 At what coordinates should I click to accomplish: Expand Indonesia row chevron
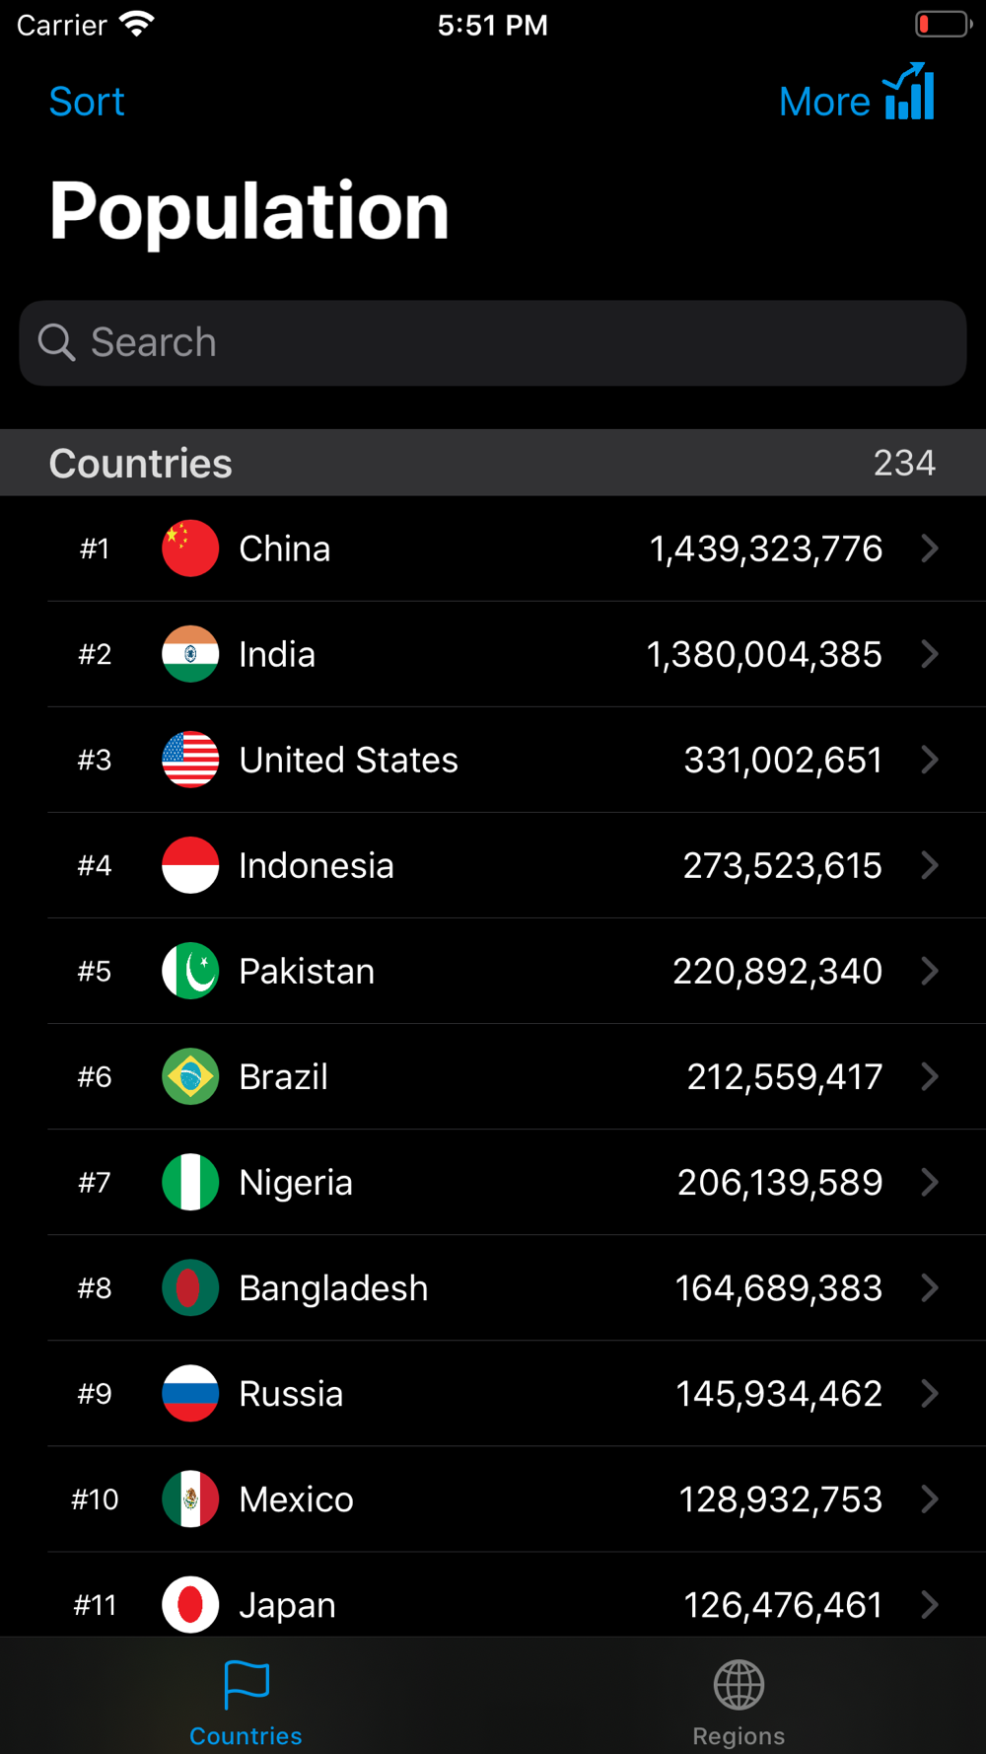point(930,865)
